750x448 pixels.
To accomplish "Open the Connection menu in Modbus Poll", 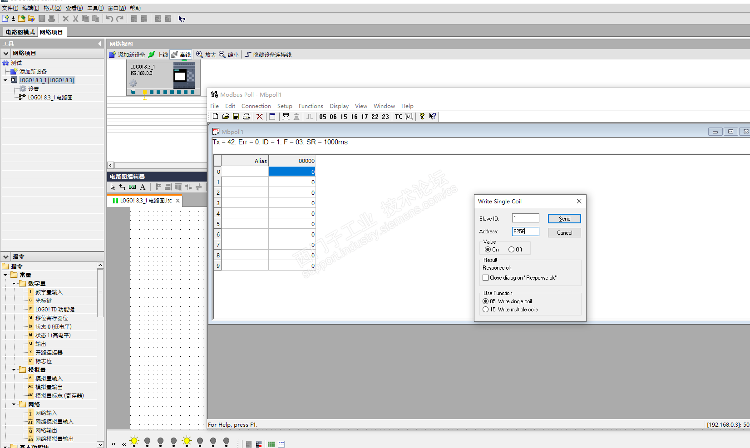I will 256,106.
